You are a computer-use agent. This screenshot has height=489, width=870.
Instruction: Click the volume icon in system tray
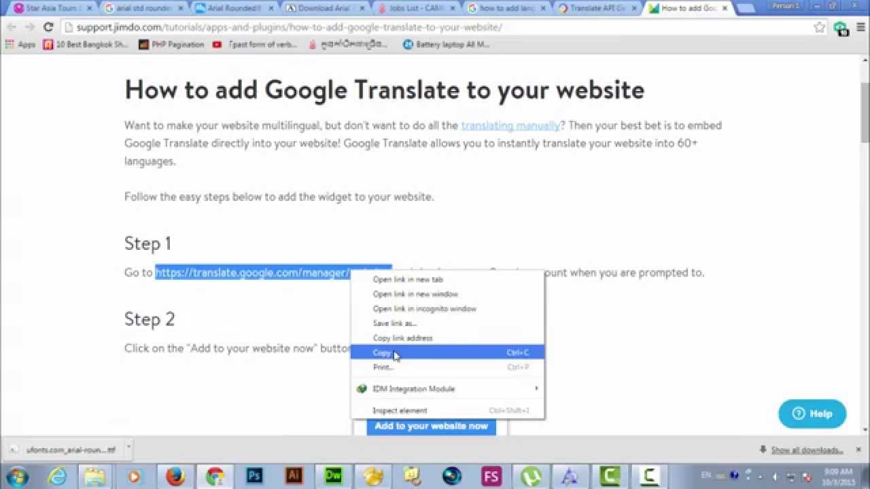(x=775, y=476)
